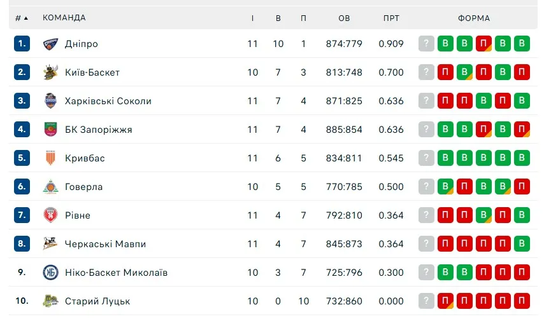Open the Харківські Соколи logo
544x319 pixels.
[50, 101]
